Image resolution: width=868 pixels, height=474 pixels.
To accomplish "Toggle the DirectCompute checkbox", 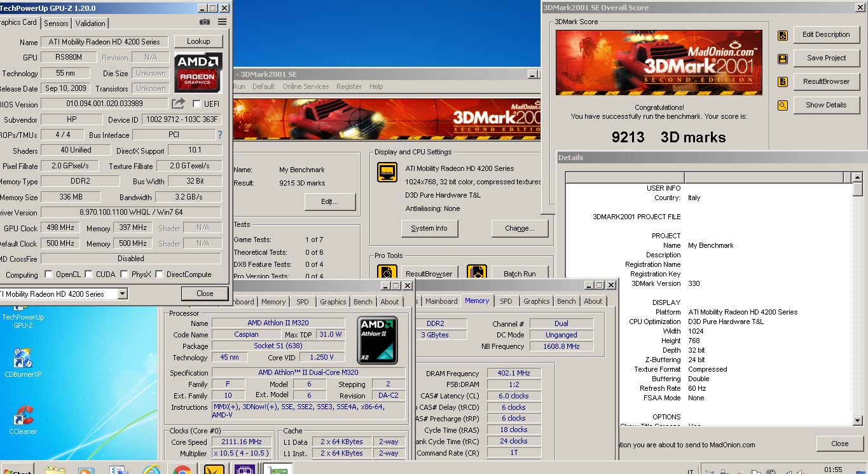I will (159, 274).
